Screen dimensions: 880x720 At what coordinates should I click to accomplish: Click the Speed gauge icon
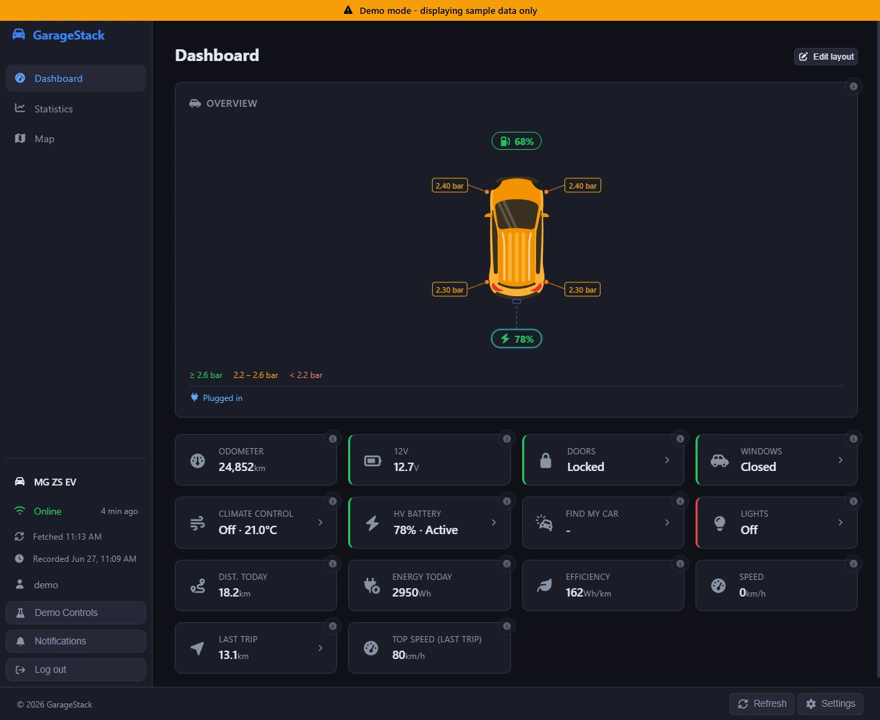[718, 585]
